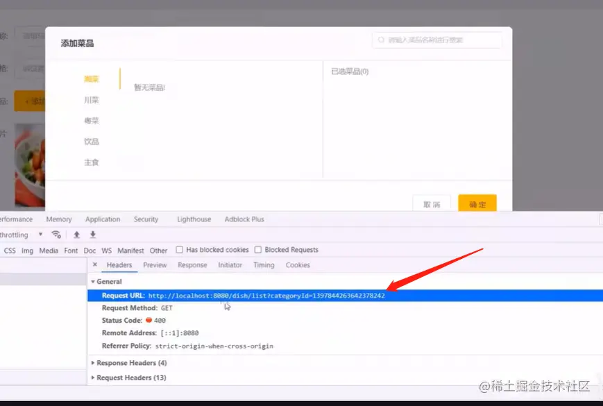Filter requests by Manifest type

tap(130, 251)
